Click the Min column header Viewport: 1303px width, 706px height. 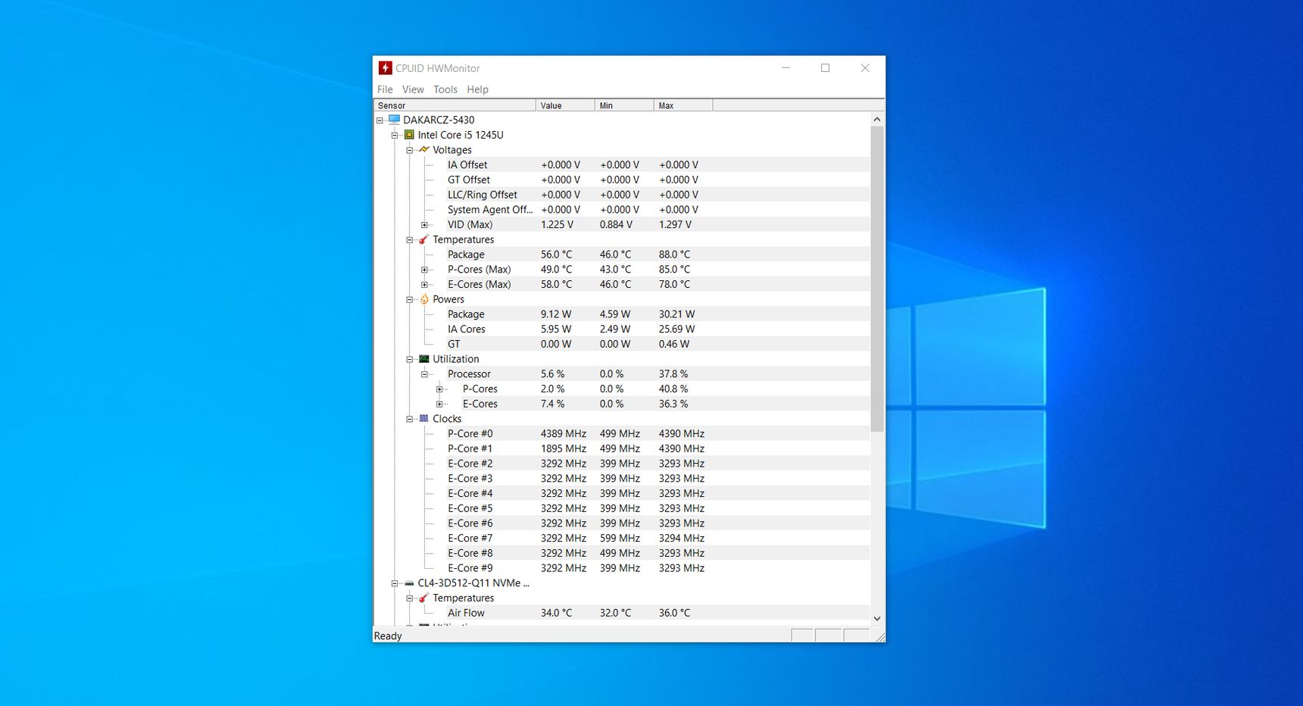point(624,105)
